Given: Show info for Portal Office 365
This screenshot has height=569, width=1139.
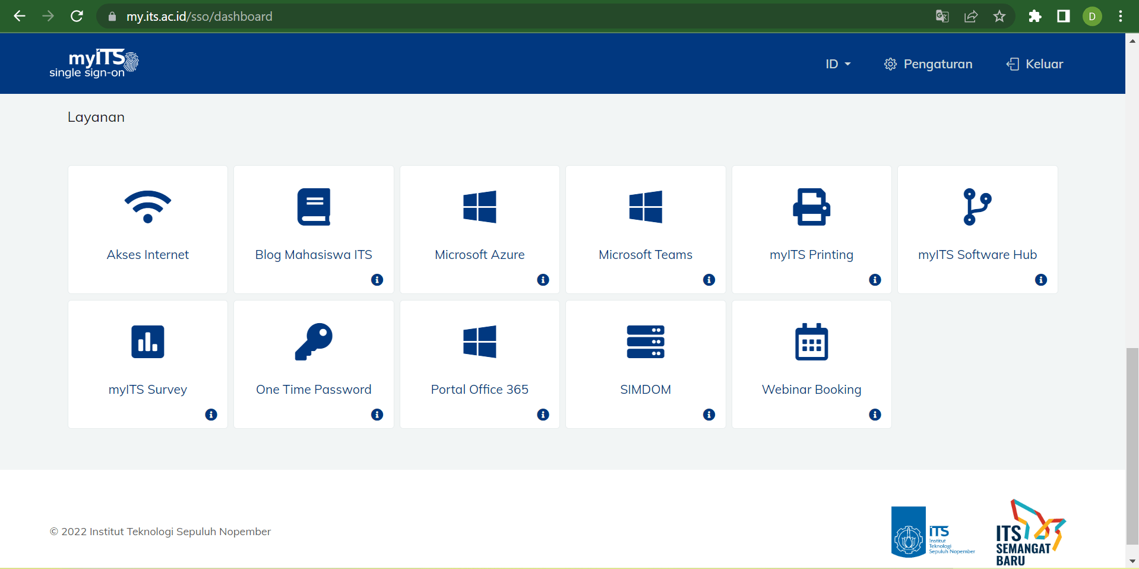Looking at the screenshot, I should click(543, 415).
